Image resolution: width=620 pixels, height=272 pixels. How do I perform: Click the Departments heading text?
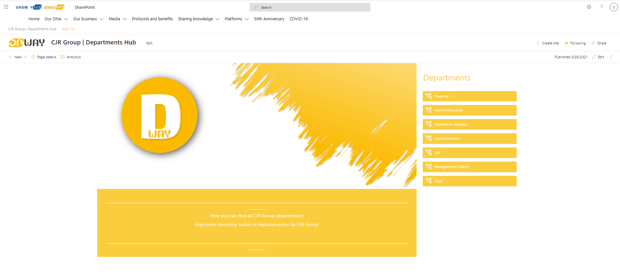[447, 78]
